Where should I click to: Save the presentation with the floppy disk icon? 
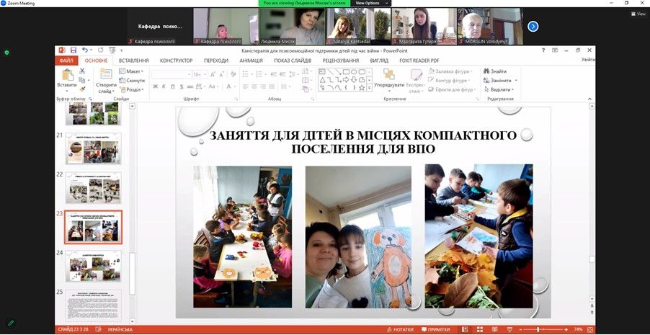pyautogui.click(x=73, y=50)
